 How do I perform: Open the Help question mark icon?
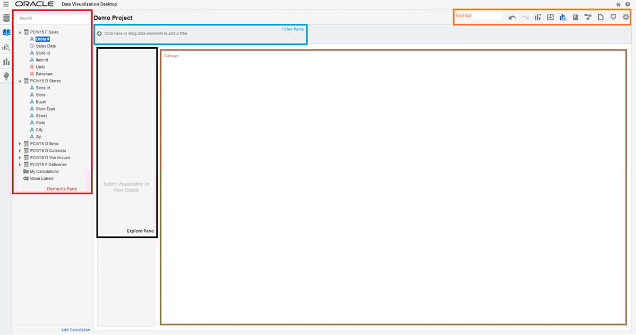click(628, 4)
